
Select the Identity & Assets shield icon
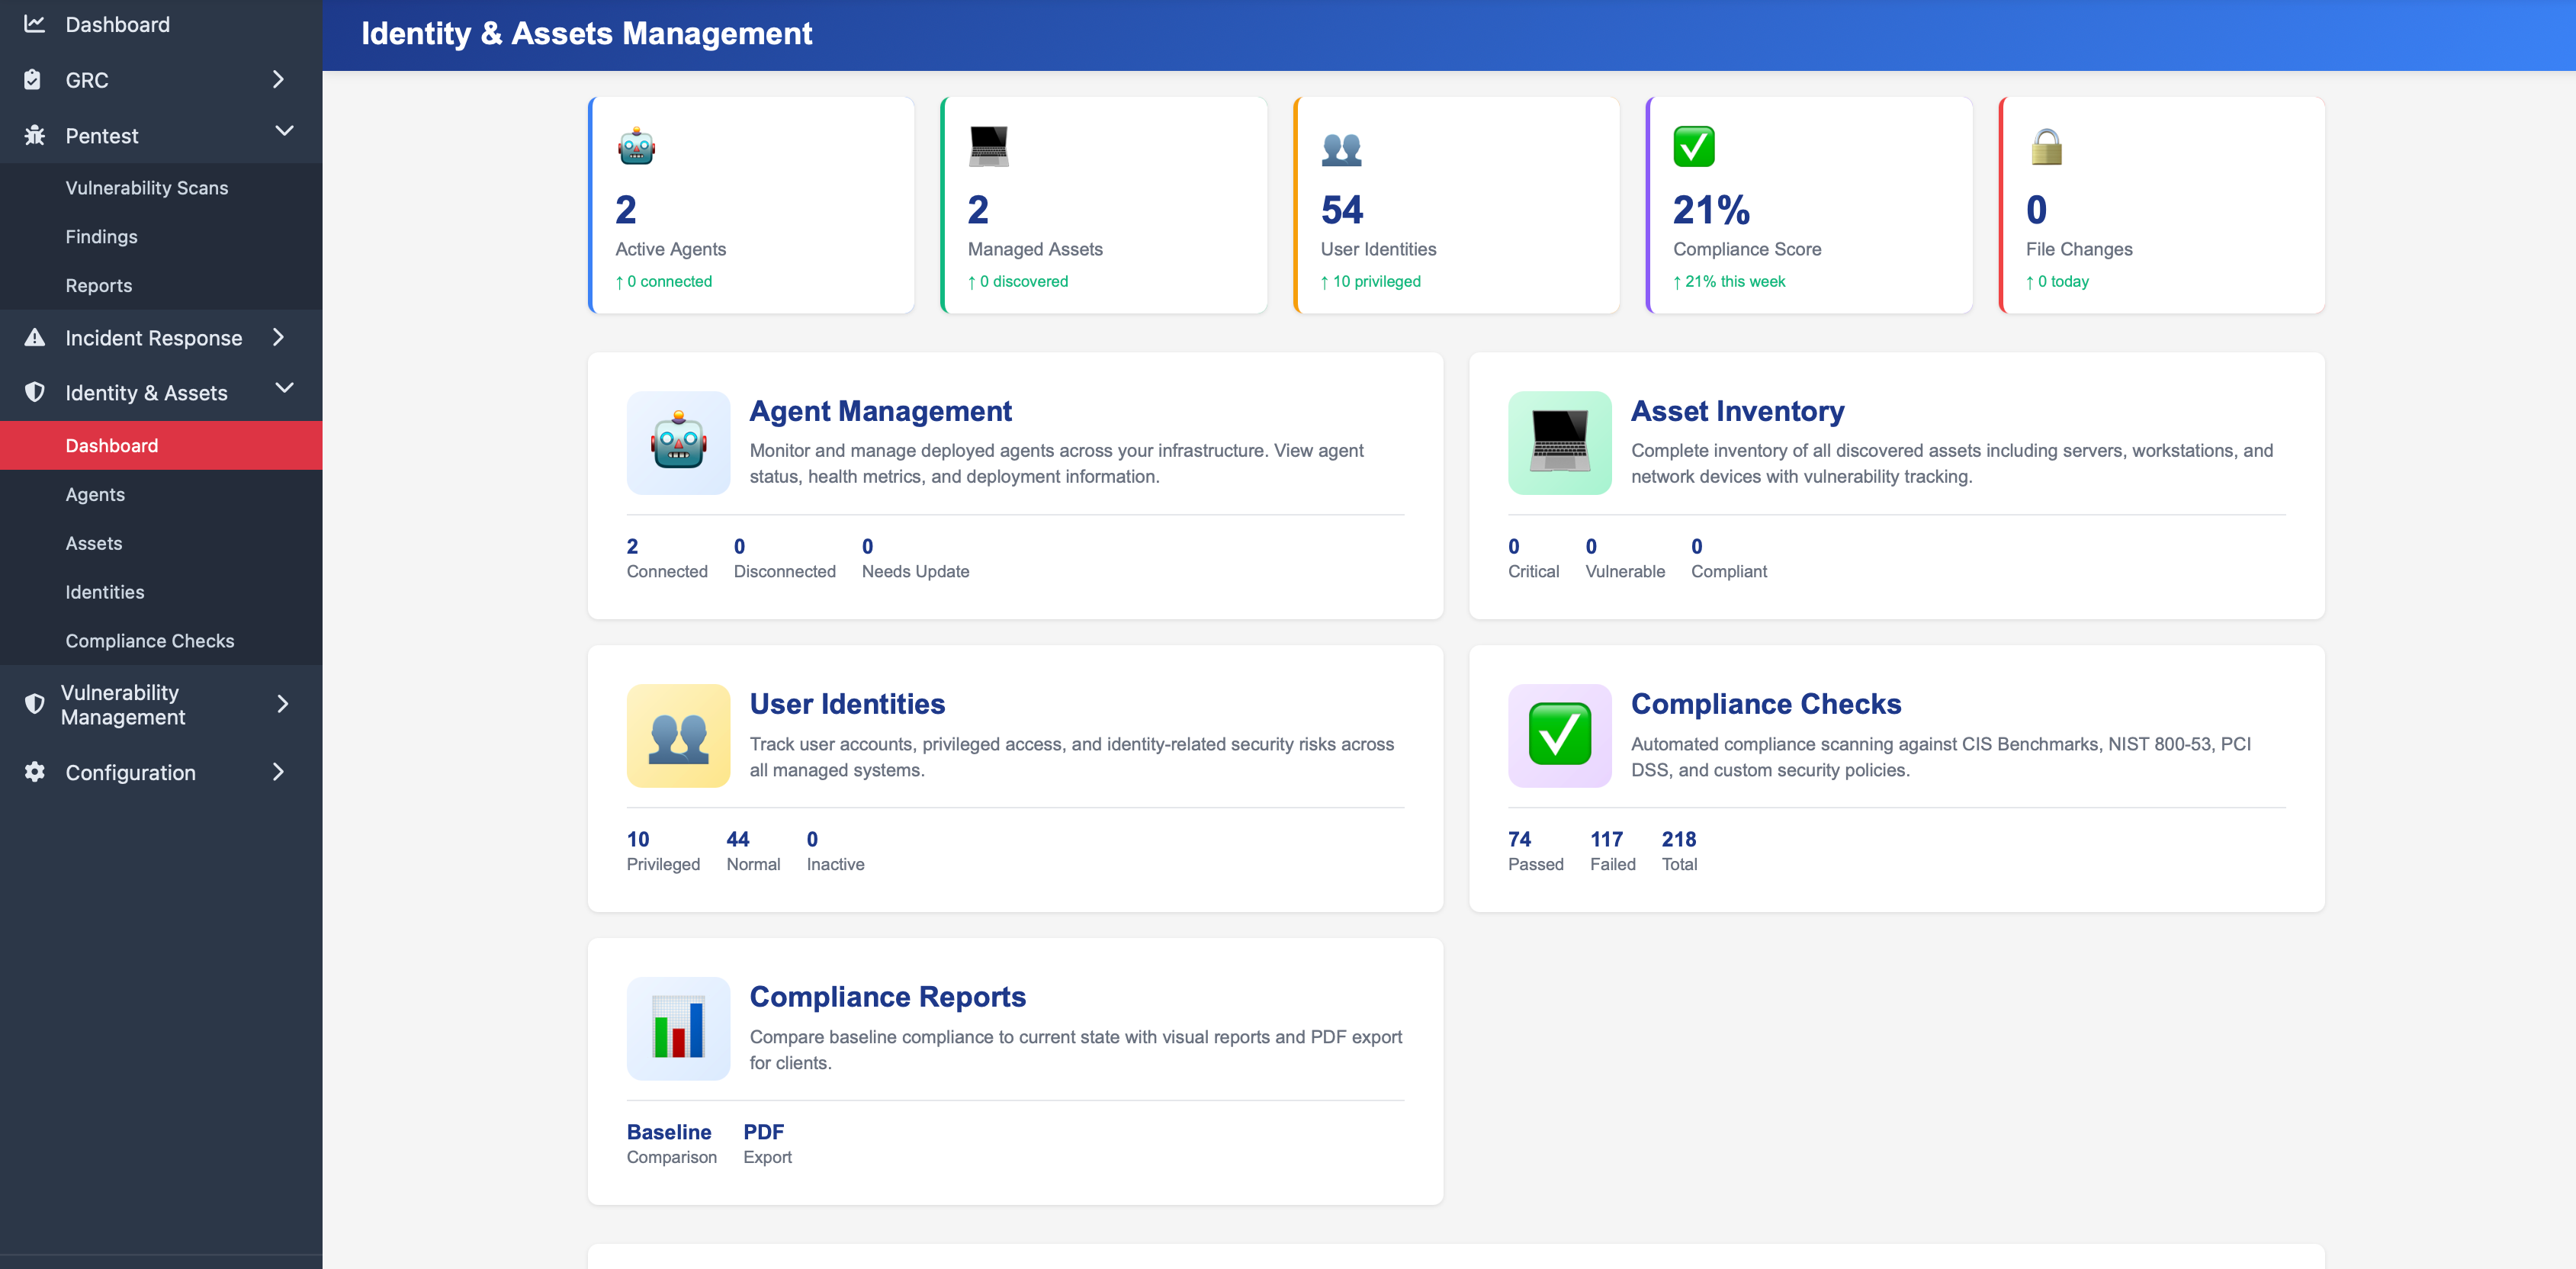[x=34, y=392]
